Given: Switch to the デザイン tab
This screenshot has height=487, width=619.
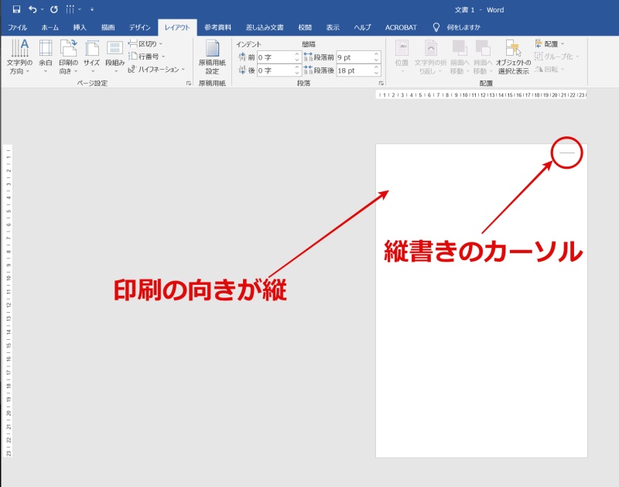Looking at the screenshot, I should click(x=140, y=27).
